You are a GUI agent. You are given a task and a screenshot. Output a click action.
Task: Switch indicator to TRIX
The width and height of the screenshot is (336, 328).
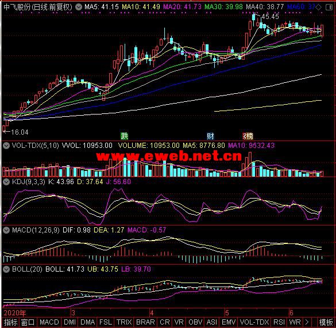tap(124, 322)
